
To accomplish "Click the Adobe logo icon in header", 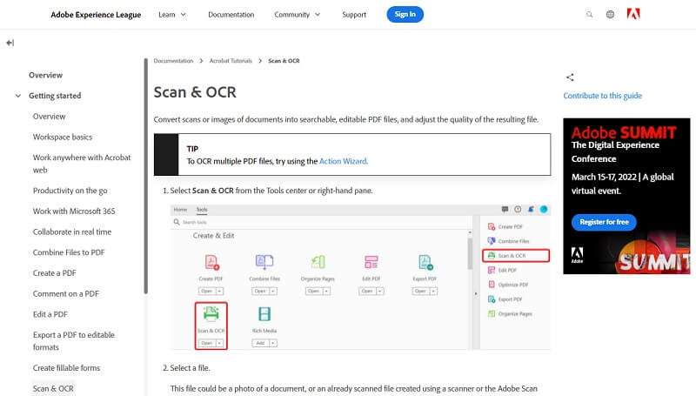I will click(633, 14).
